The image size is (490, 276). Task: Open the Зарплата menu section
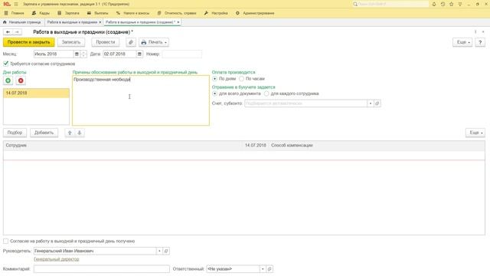coord(68,13)
